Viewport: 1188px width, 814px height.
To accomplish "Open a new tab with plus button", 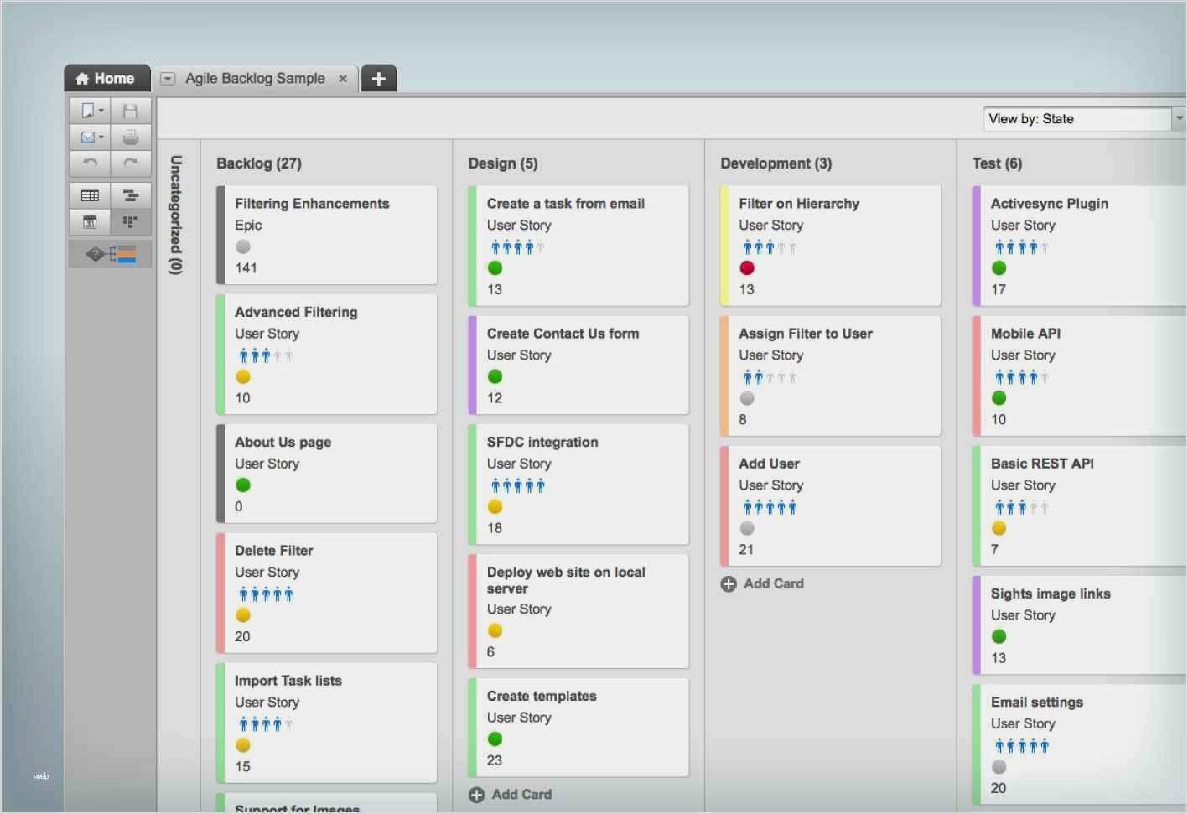I will (x=378, y=79).
